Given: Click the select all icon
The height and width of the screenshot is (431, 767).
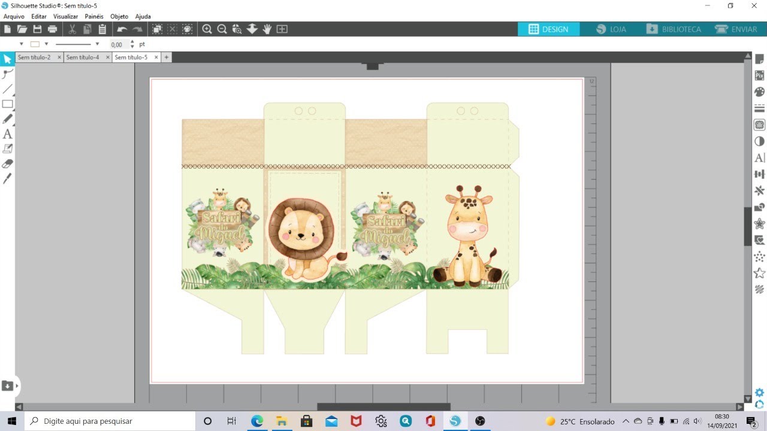Looking at the screenshot, I should point(157,29).
